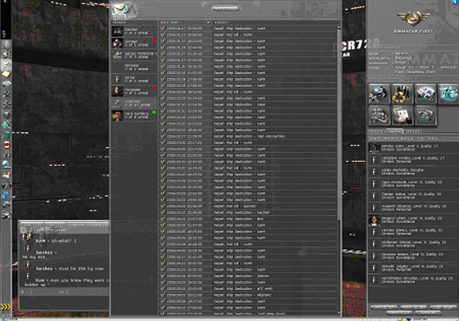This screenshot has height=321, width=459.
Task: Click the check mark on the topmost mail row
Action: pyautogui.click(x=163, y=29)
